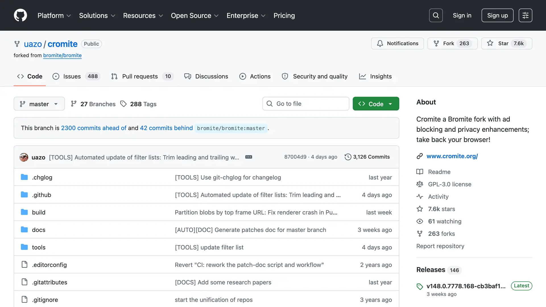Click the link icon beside www.cromite.org
Viewport: 546px width, 307px height.
[x=420, y=156]
